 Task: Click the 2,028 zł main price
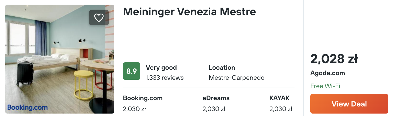(334, 59)
